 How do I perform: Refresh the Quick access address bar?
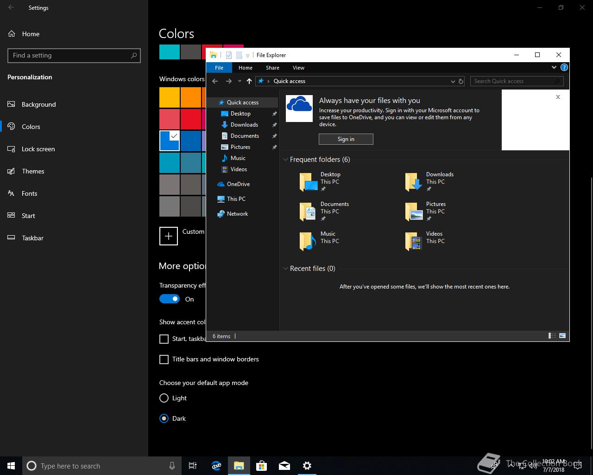[461, 81]
